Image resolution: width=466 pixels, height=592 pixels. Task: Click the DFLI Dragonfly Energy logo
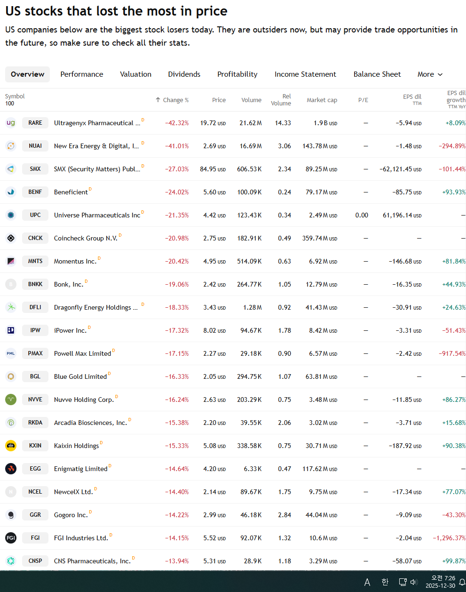tap(11, 307)
